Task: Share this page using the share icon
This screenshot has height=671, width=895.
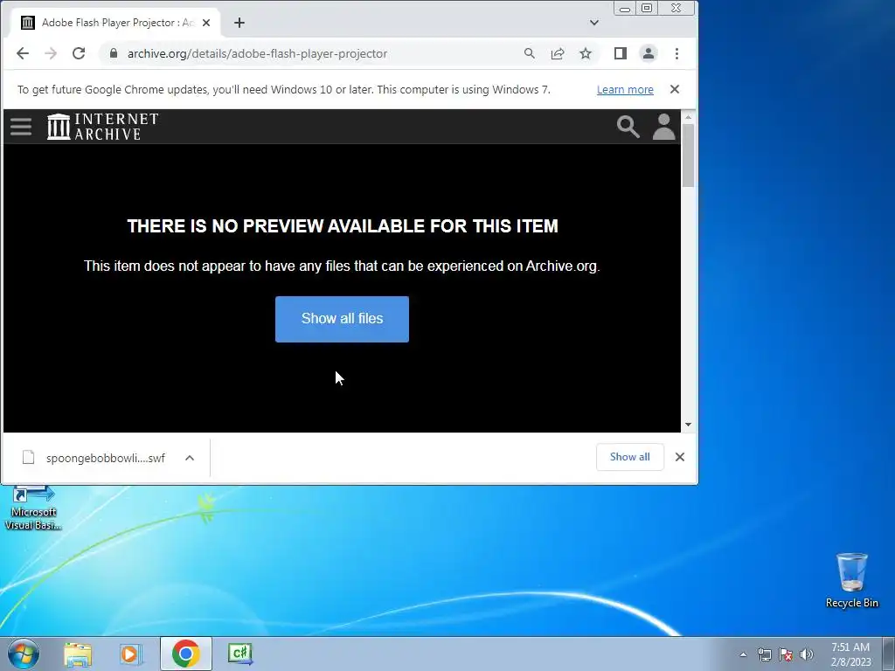Action: pyautogui.click(x=558, y=53)
